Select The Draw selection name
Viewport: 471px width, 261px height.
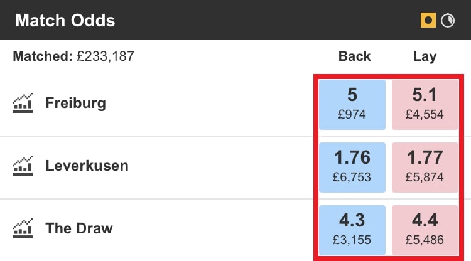point(79,228)
